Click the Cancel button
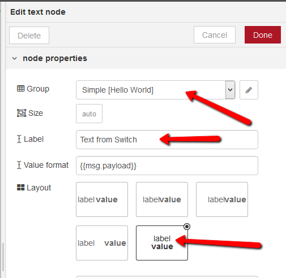 tap(215, 35)
